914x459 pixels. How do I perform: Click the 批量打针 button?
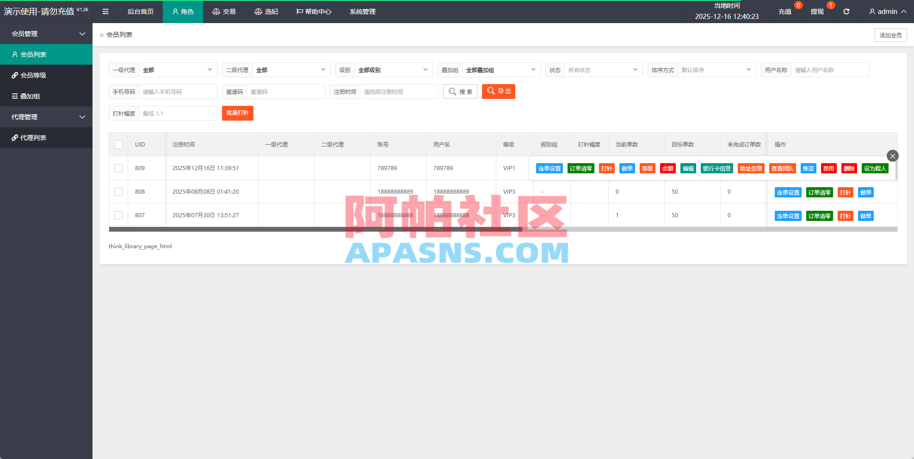[x=238, y=113]
